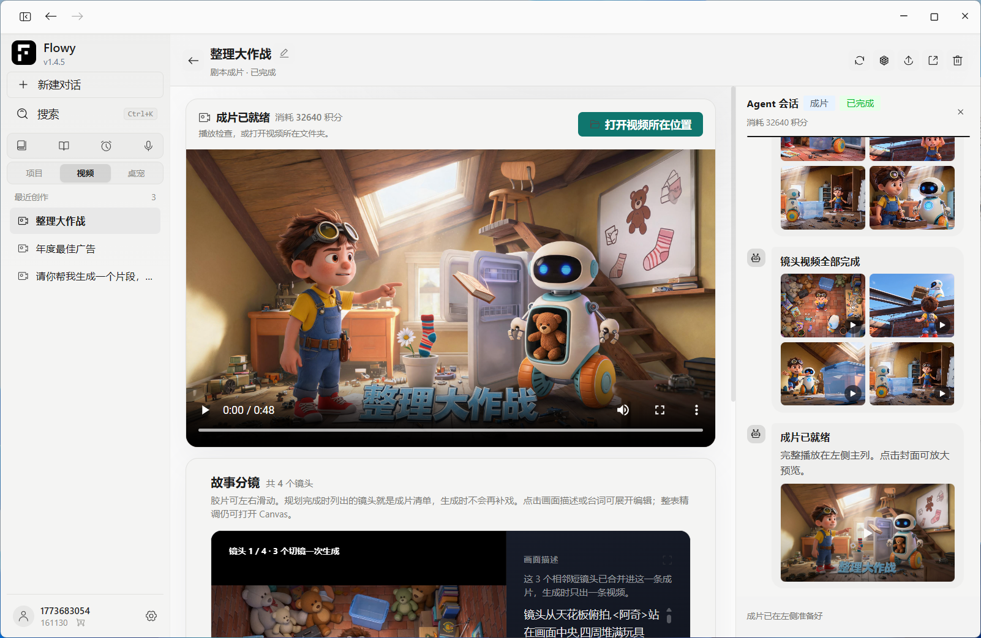The image size is (981, 638).
Task: Switch to the 项目 tab
Action: pyautogui.click(x=34, y=173)
